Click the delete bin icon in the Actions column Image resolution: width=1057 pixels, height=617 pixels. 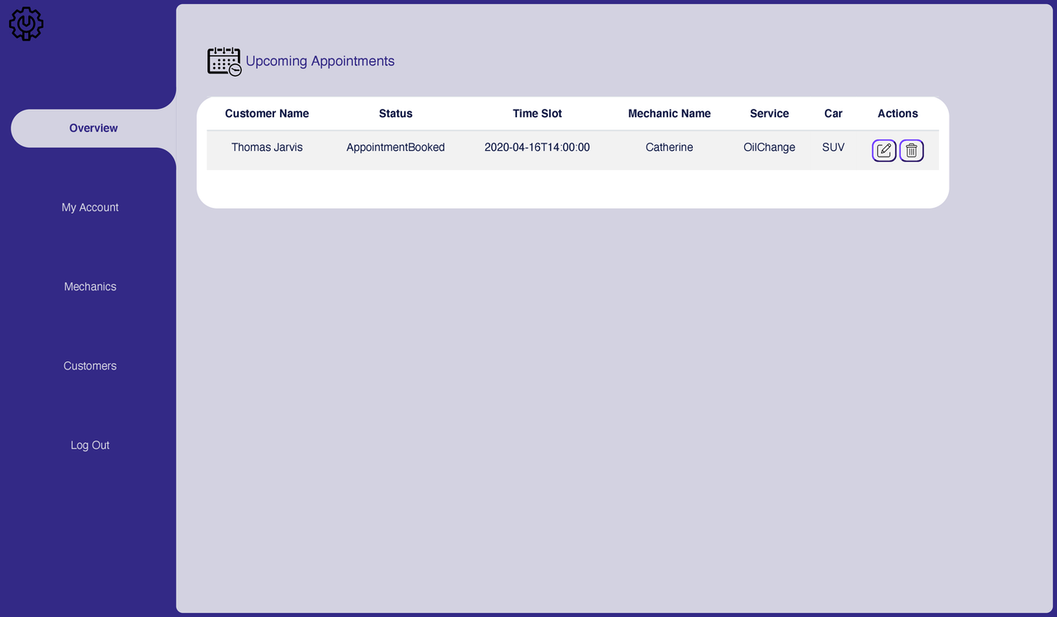point(911,150)
